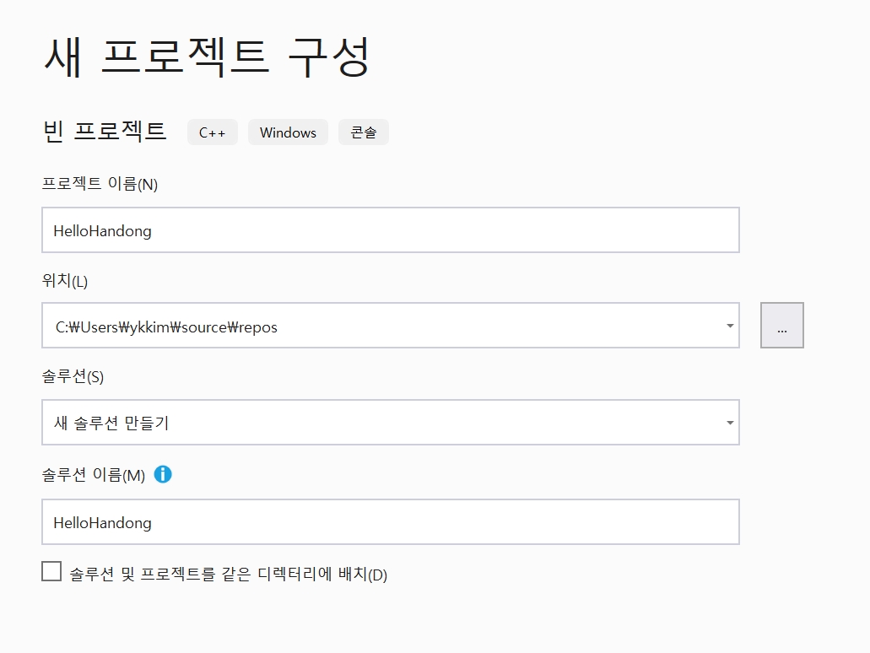Click the 새 프로젝트 구성 page heading
The image size is (870, 653).
tap(206, 57)
